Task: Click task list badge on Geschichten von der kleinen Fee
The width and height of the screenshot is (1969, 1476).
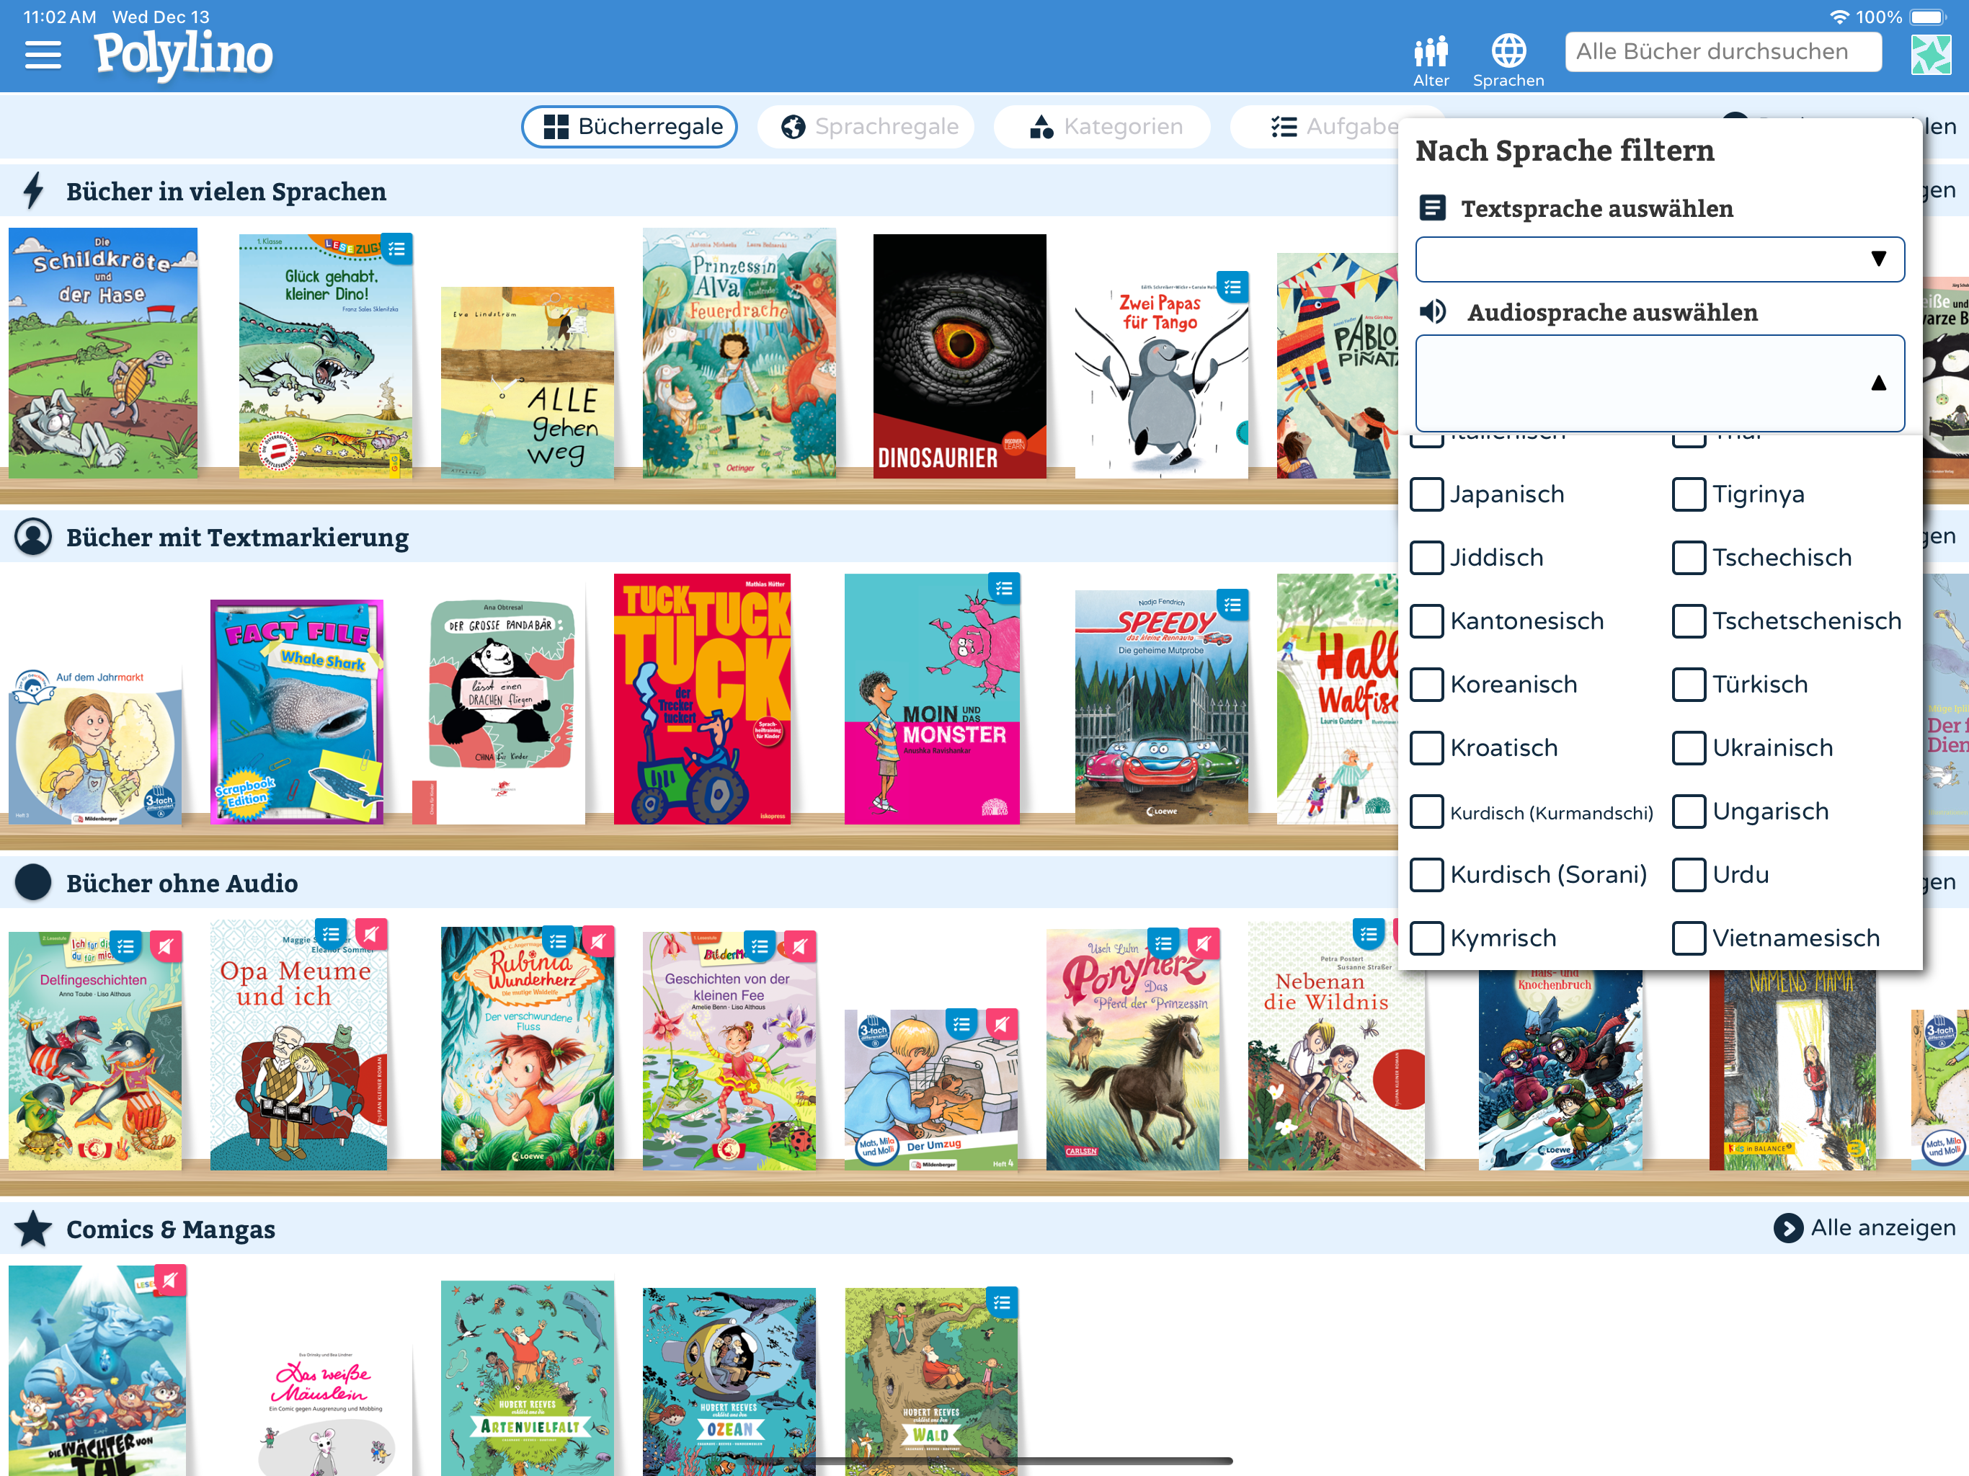Action: [760, 947]
